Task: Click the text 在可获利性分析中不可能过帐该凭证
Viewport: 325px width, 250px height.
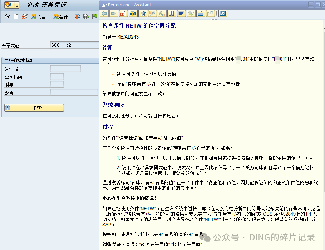Action: pyautogui.click(x=140, y=116)
